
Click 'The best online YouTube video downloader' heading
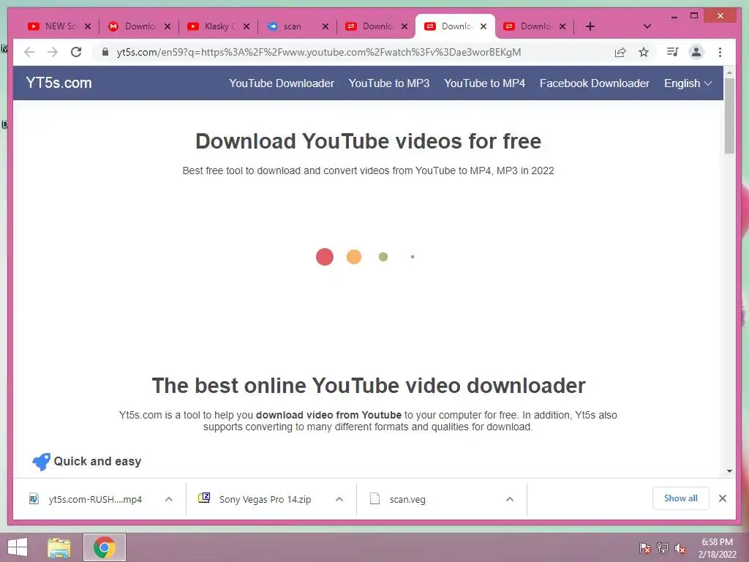coord(369,386)
